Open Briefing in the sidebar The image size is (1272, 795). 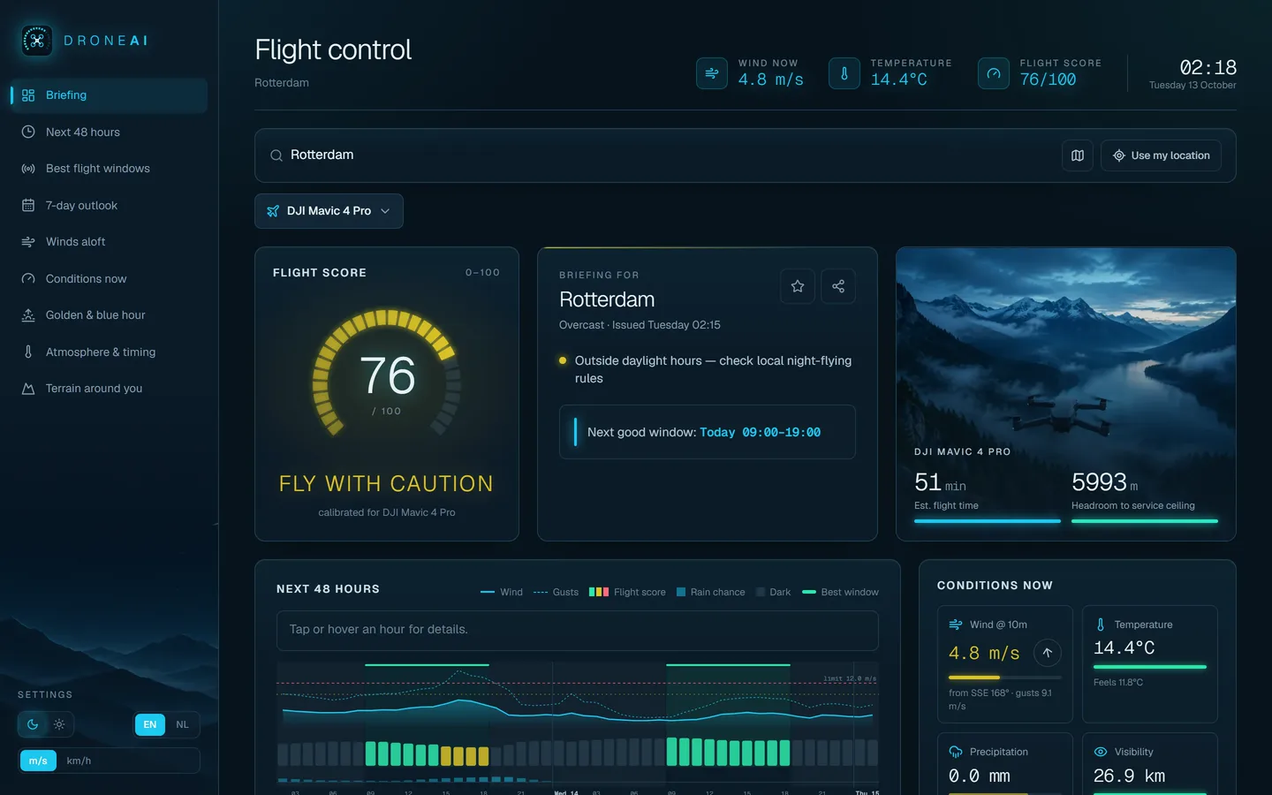tap(109, 95)
